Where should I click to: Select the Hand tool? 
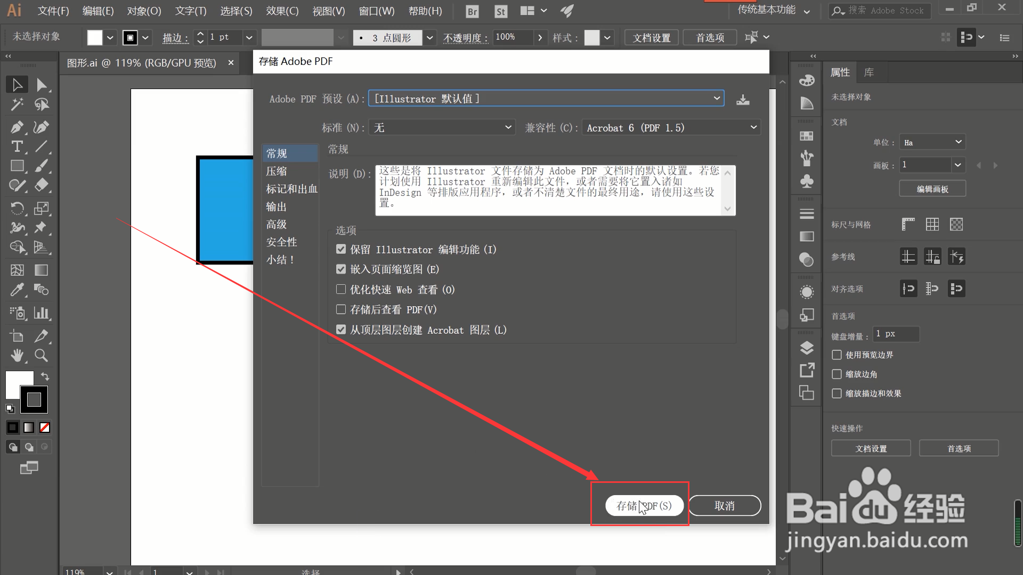coord(17,355)
